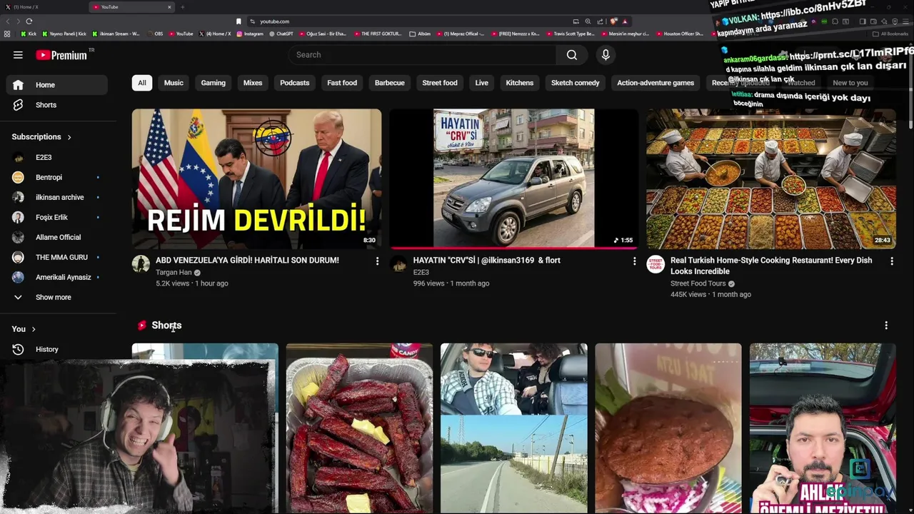Open ilkinsan archive subscription
The image size is (914, 514).
[57, 197]
